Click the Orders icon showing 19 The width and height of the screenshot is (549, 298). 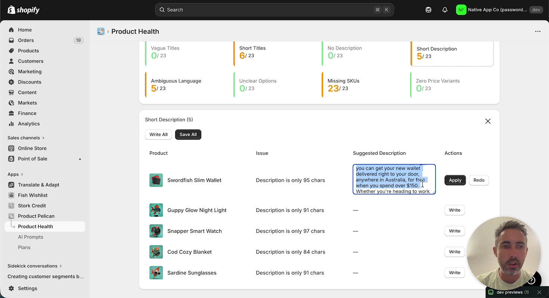tap(11, 40)
